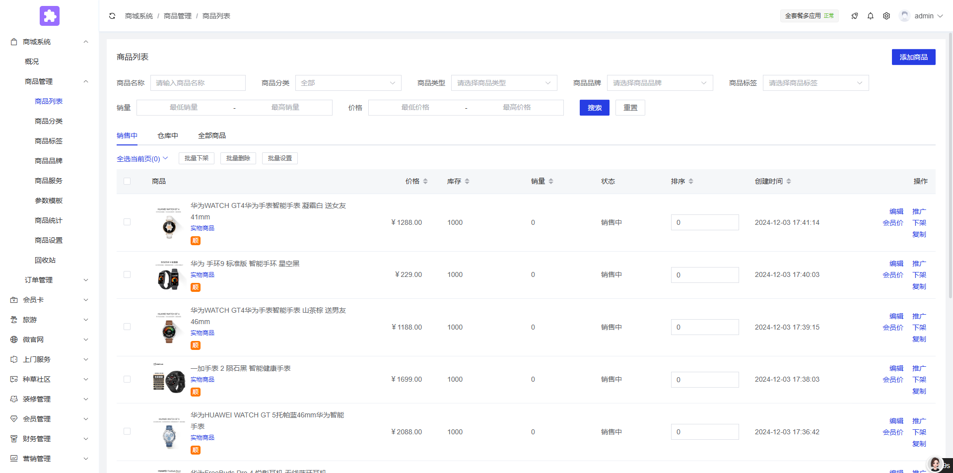Open the notification bell icon

pyautogui.click(x=870, y=16)
